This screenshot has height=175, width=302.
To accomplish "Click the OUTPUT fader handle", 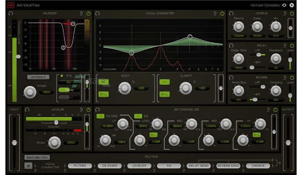I will [x=288, y=143].
